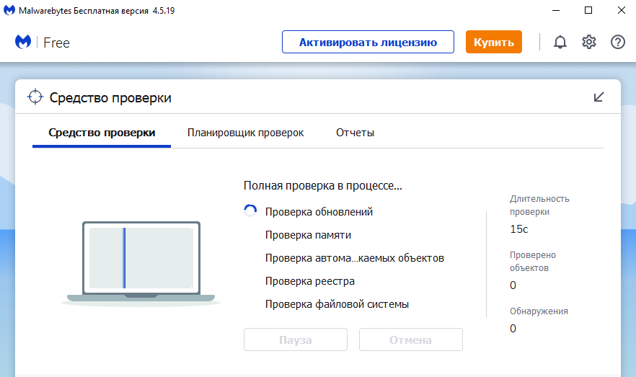
Task: Click the crosshair scanner icon in header
Action: [35, 97]
